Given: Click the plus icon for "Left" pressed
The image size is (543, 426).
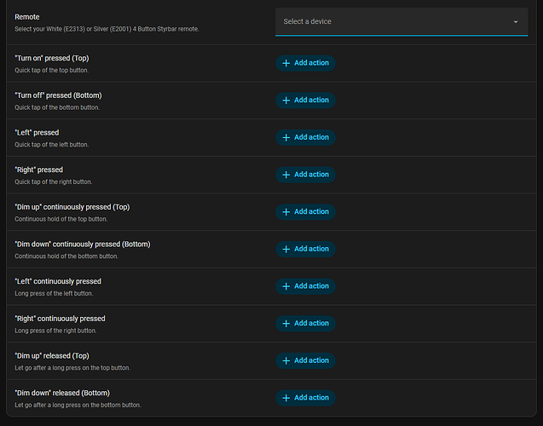Looking at the screenshot, I should (x=286, y=137).
